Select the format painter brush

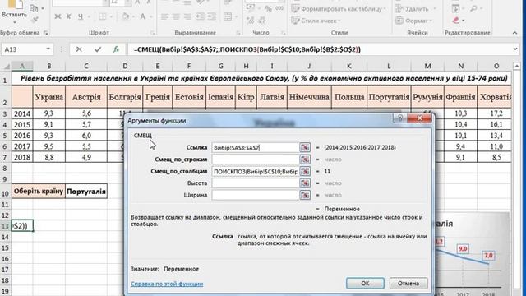pyautogui.click(x=35, y=20)
